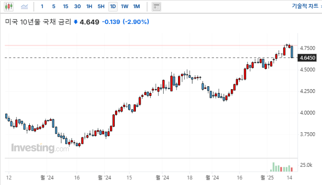Click the 4.6450 current price axis label
The height and width of the screenshot is (185, 322).
307,58
